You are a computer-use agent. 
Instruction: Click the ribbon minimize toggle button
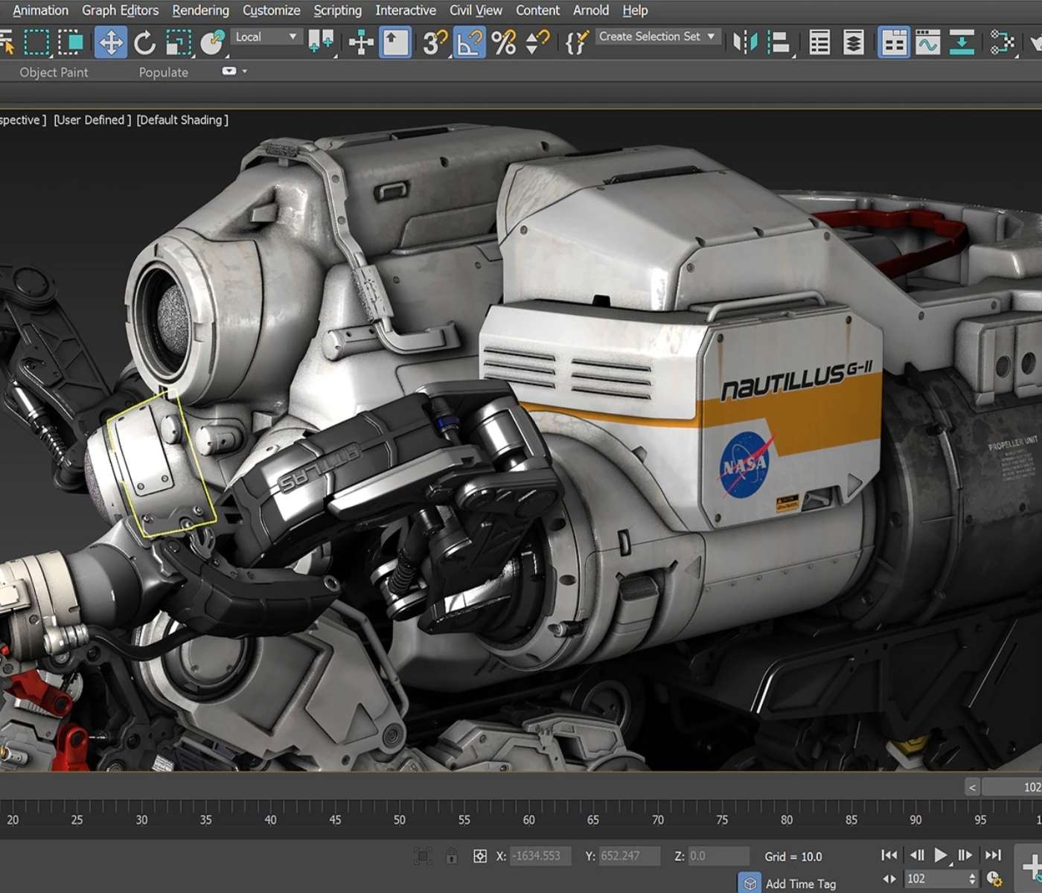(229, 71)
